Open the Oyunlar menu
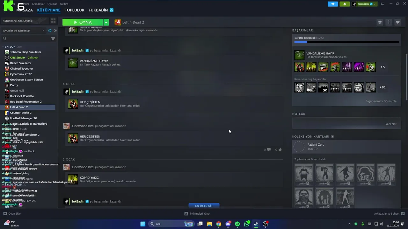Viewport: 408px width, 229px height. pos(52,4)
